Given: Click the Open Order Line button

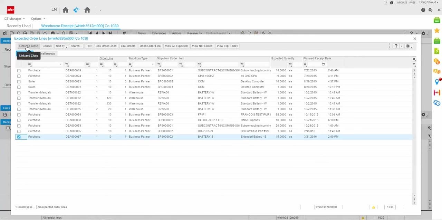Looking at the screenshot, I should tap(150, 46).
